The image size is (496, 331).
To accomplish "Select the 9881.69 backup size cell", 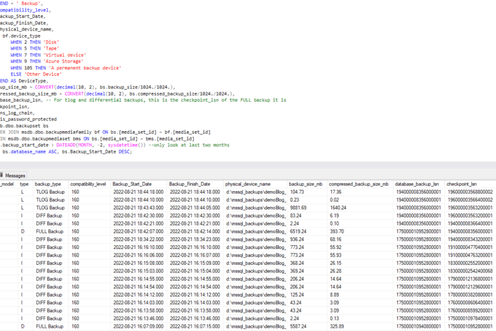I will coord(300,208).
